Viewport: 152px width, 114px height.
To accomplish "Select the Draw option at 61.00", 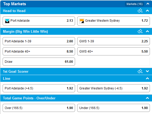I will point(39,62).
